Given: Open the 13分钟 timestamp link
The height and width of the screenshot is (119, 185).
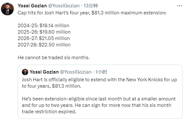Looking at the screenshot, I should [x=91, y=6].
